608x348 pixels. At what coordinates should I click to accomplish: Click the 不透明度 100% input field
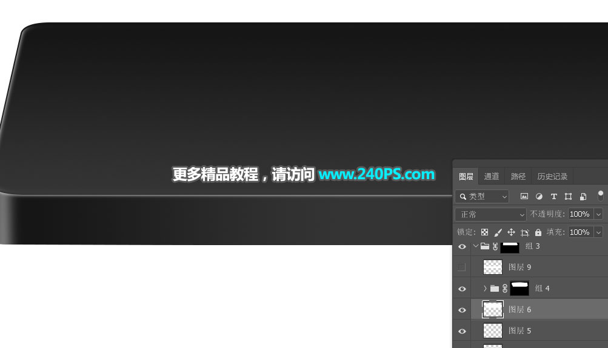pyautogui.click(x=581, y=214)
